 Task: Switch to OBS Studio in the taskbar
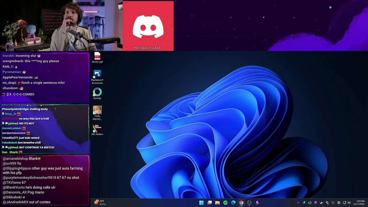(x=249, y=203)
